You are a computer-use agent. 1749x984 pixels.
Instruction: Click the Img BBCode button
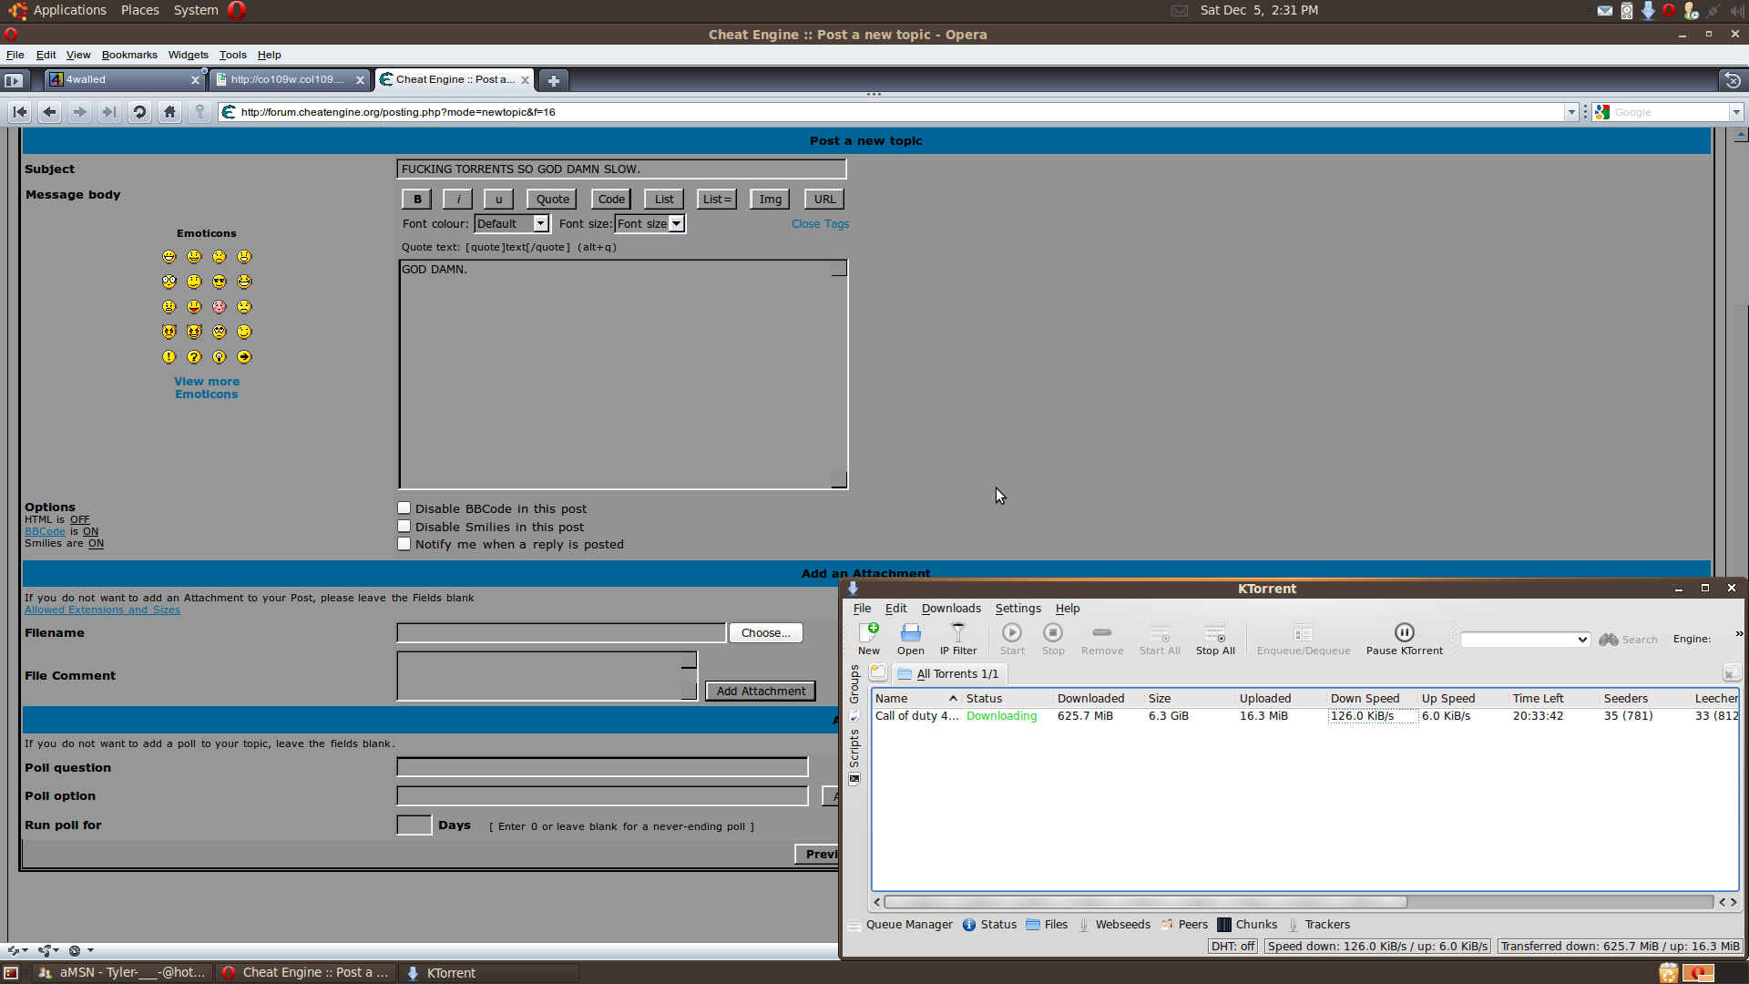770,200
